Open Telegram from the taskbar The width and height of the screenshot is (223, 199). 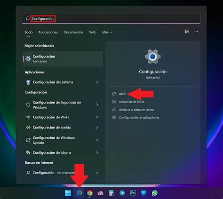(122, 193)
